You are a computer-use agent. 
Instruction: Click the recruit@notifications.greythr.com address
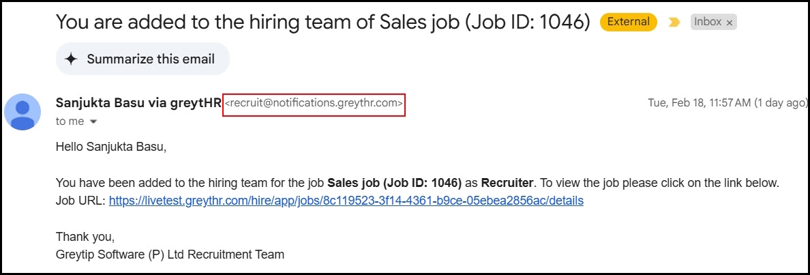pos(314,104)
